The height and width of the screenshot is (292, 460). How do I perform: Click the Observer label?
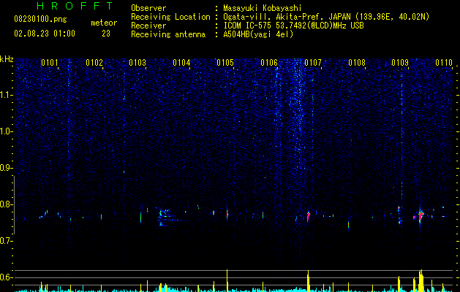[x=148, y=8]
